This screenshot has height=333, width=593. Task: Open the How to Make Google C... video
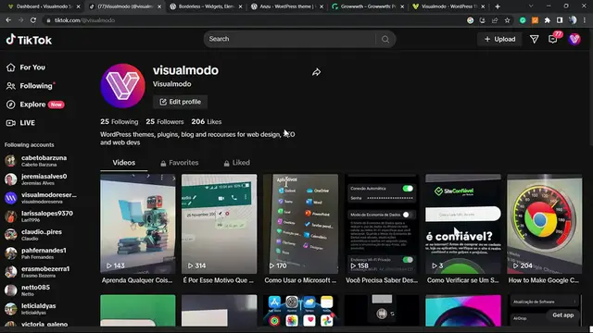[x=545, y=224]
